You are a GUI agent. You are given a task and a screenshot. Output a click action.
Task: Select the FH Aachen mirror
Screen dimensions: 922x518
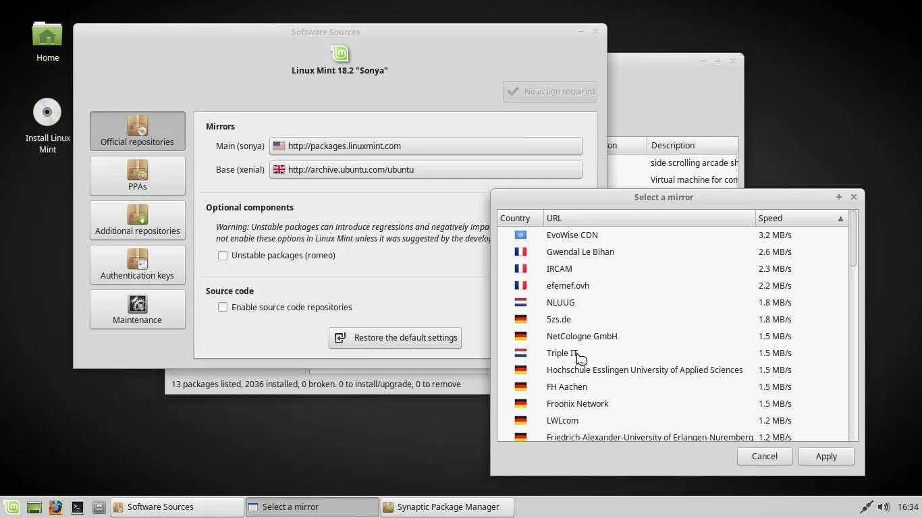click(x=672, y=386)
